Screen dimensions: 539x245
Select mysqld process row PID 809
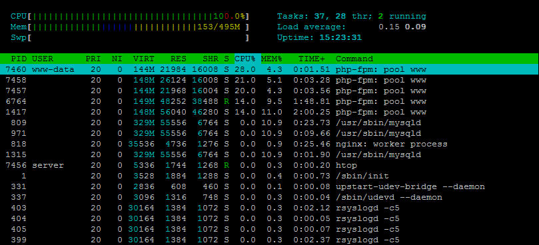click(x=269, y=122)
